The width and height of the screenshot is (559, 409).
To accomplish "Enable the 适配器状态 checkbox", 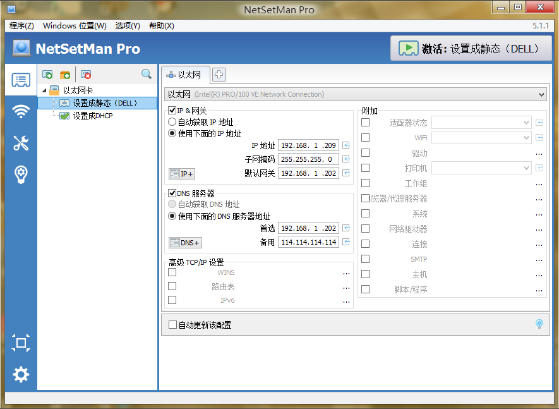I will [x=366, y=123].
